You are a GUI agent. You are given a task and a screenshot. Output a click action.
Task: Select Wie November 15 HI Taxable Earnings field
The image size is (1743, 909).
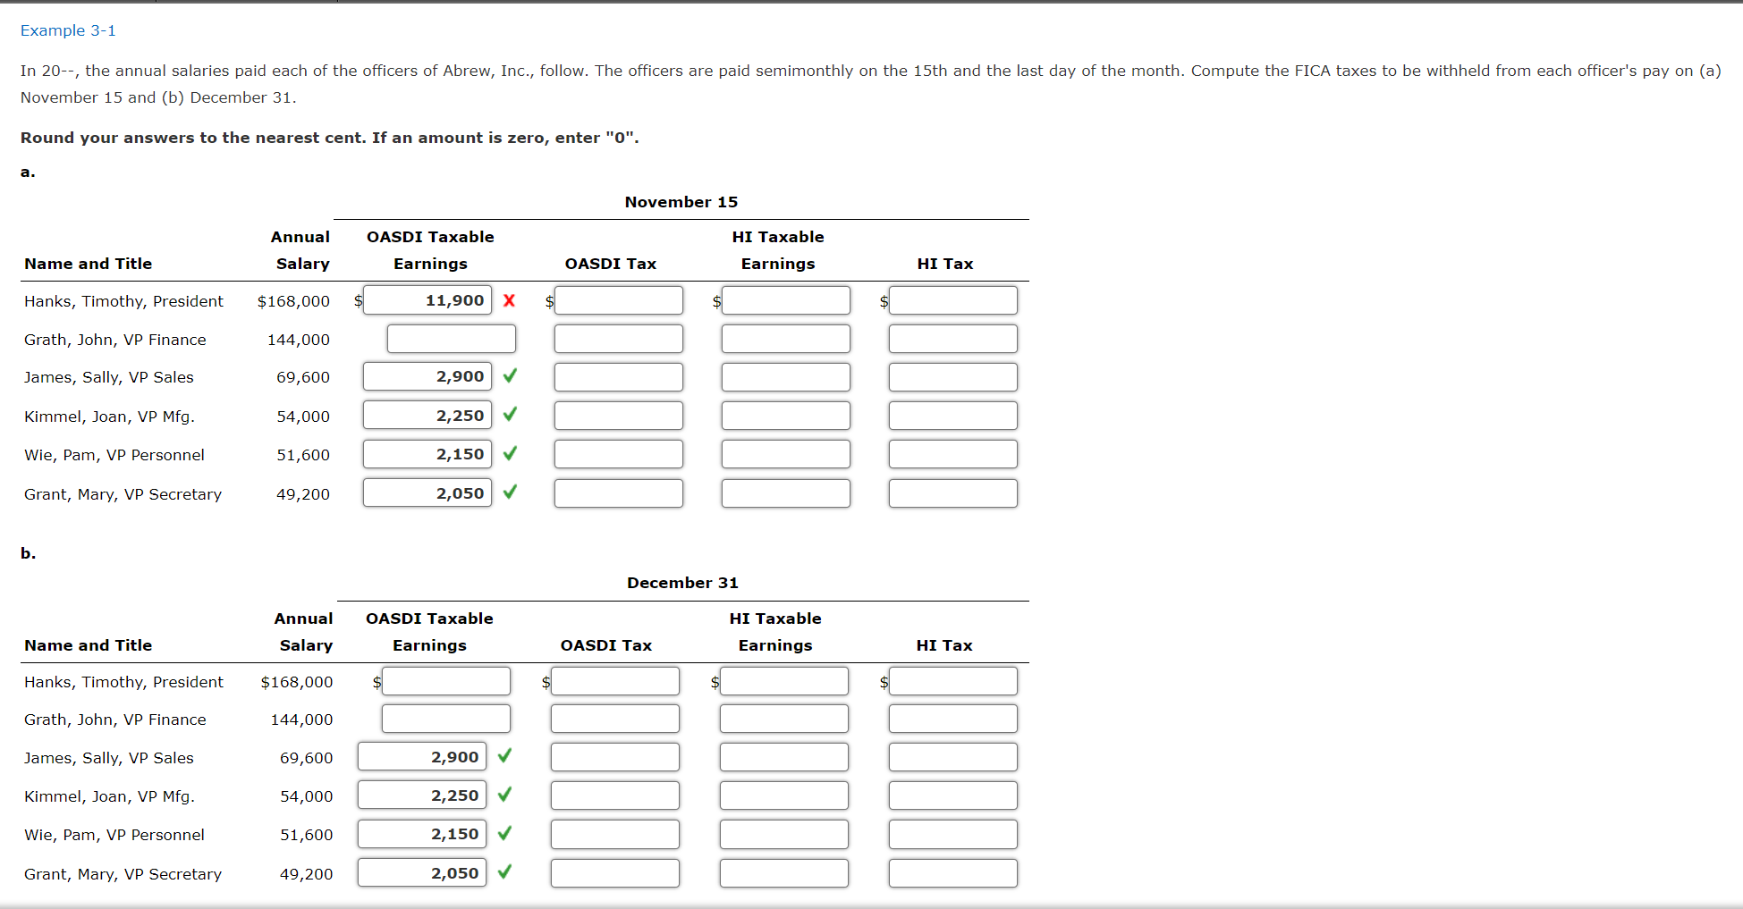tap(786, 454)
